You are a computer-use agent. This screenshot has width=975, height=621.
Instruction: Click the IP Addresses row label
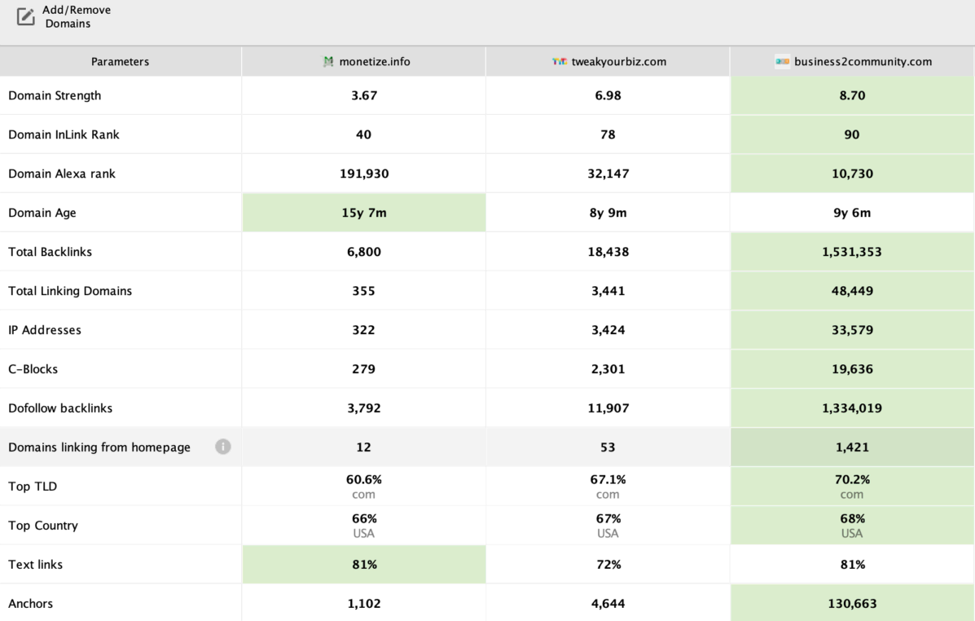pyautogui.click(x=44, y=330)
